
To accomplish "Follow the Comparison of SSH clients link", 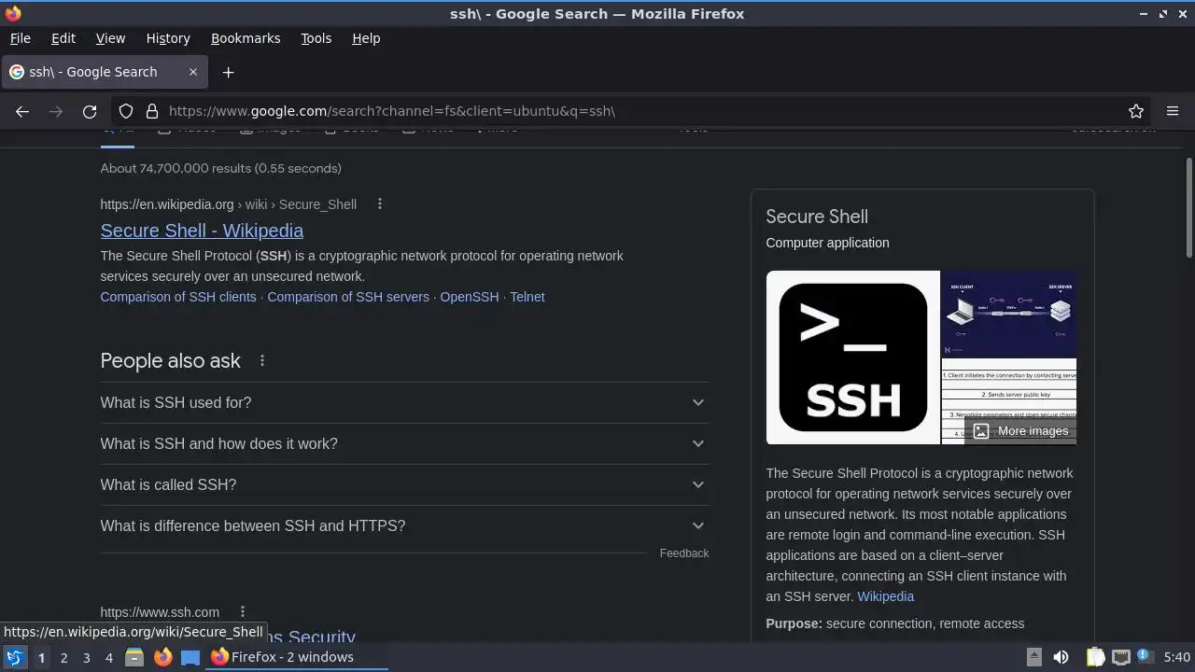I will pyautogui.click(x=178, y=297).
